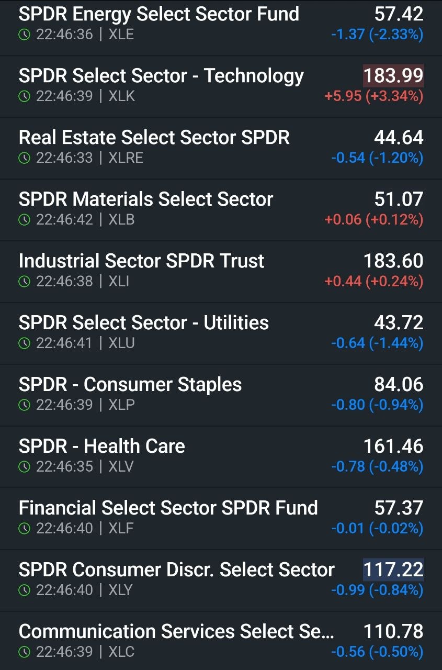
Task: Click the clock icon beside XLI ticker
Action: [x=24, y=282]
